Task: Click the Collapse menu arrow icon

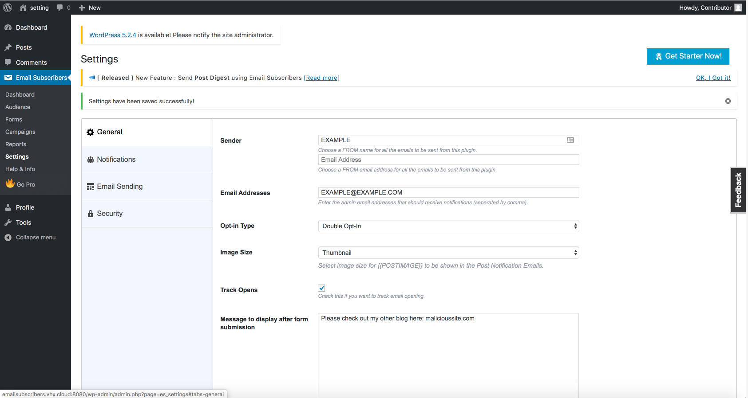Action: [x=8, y=238]
